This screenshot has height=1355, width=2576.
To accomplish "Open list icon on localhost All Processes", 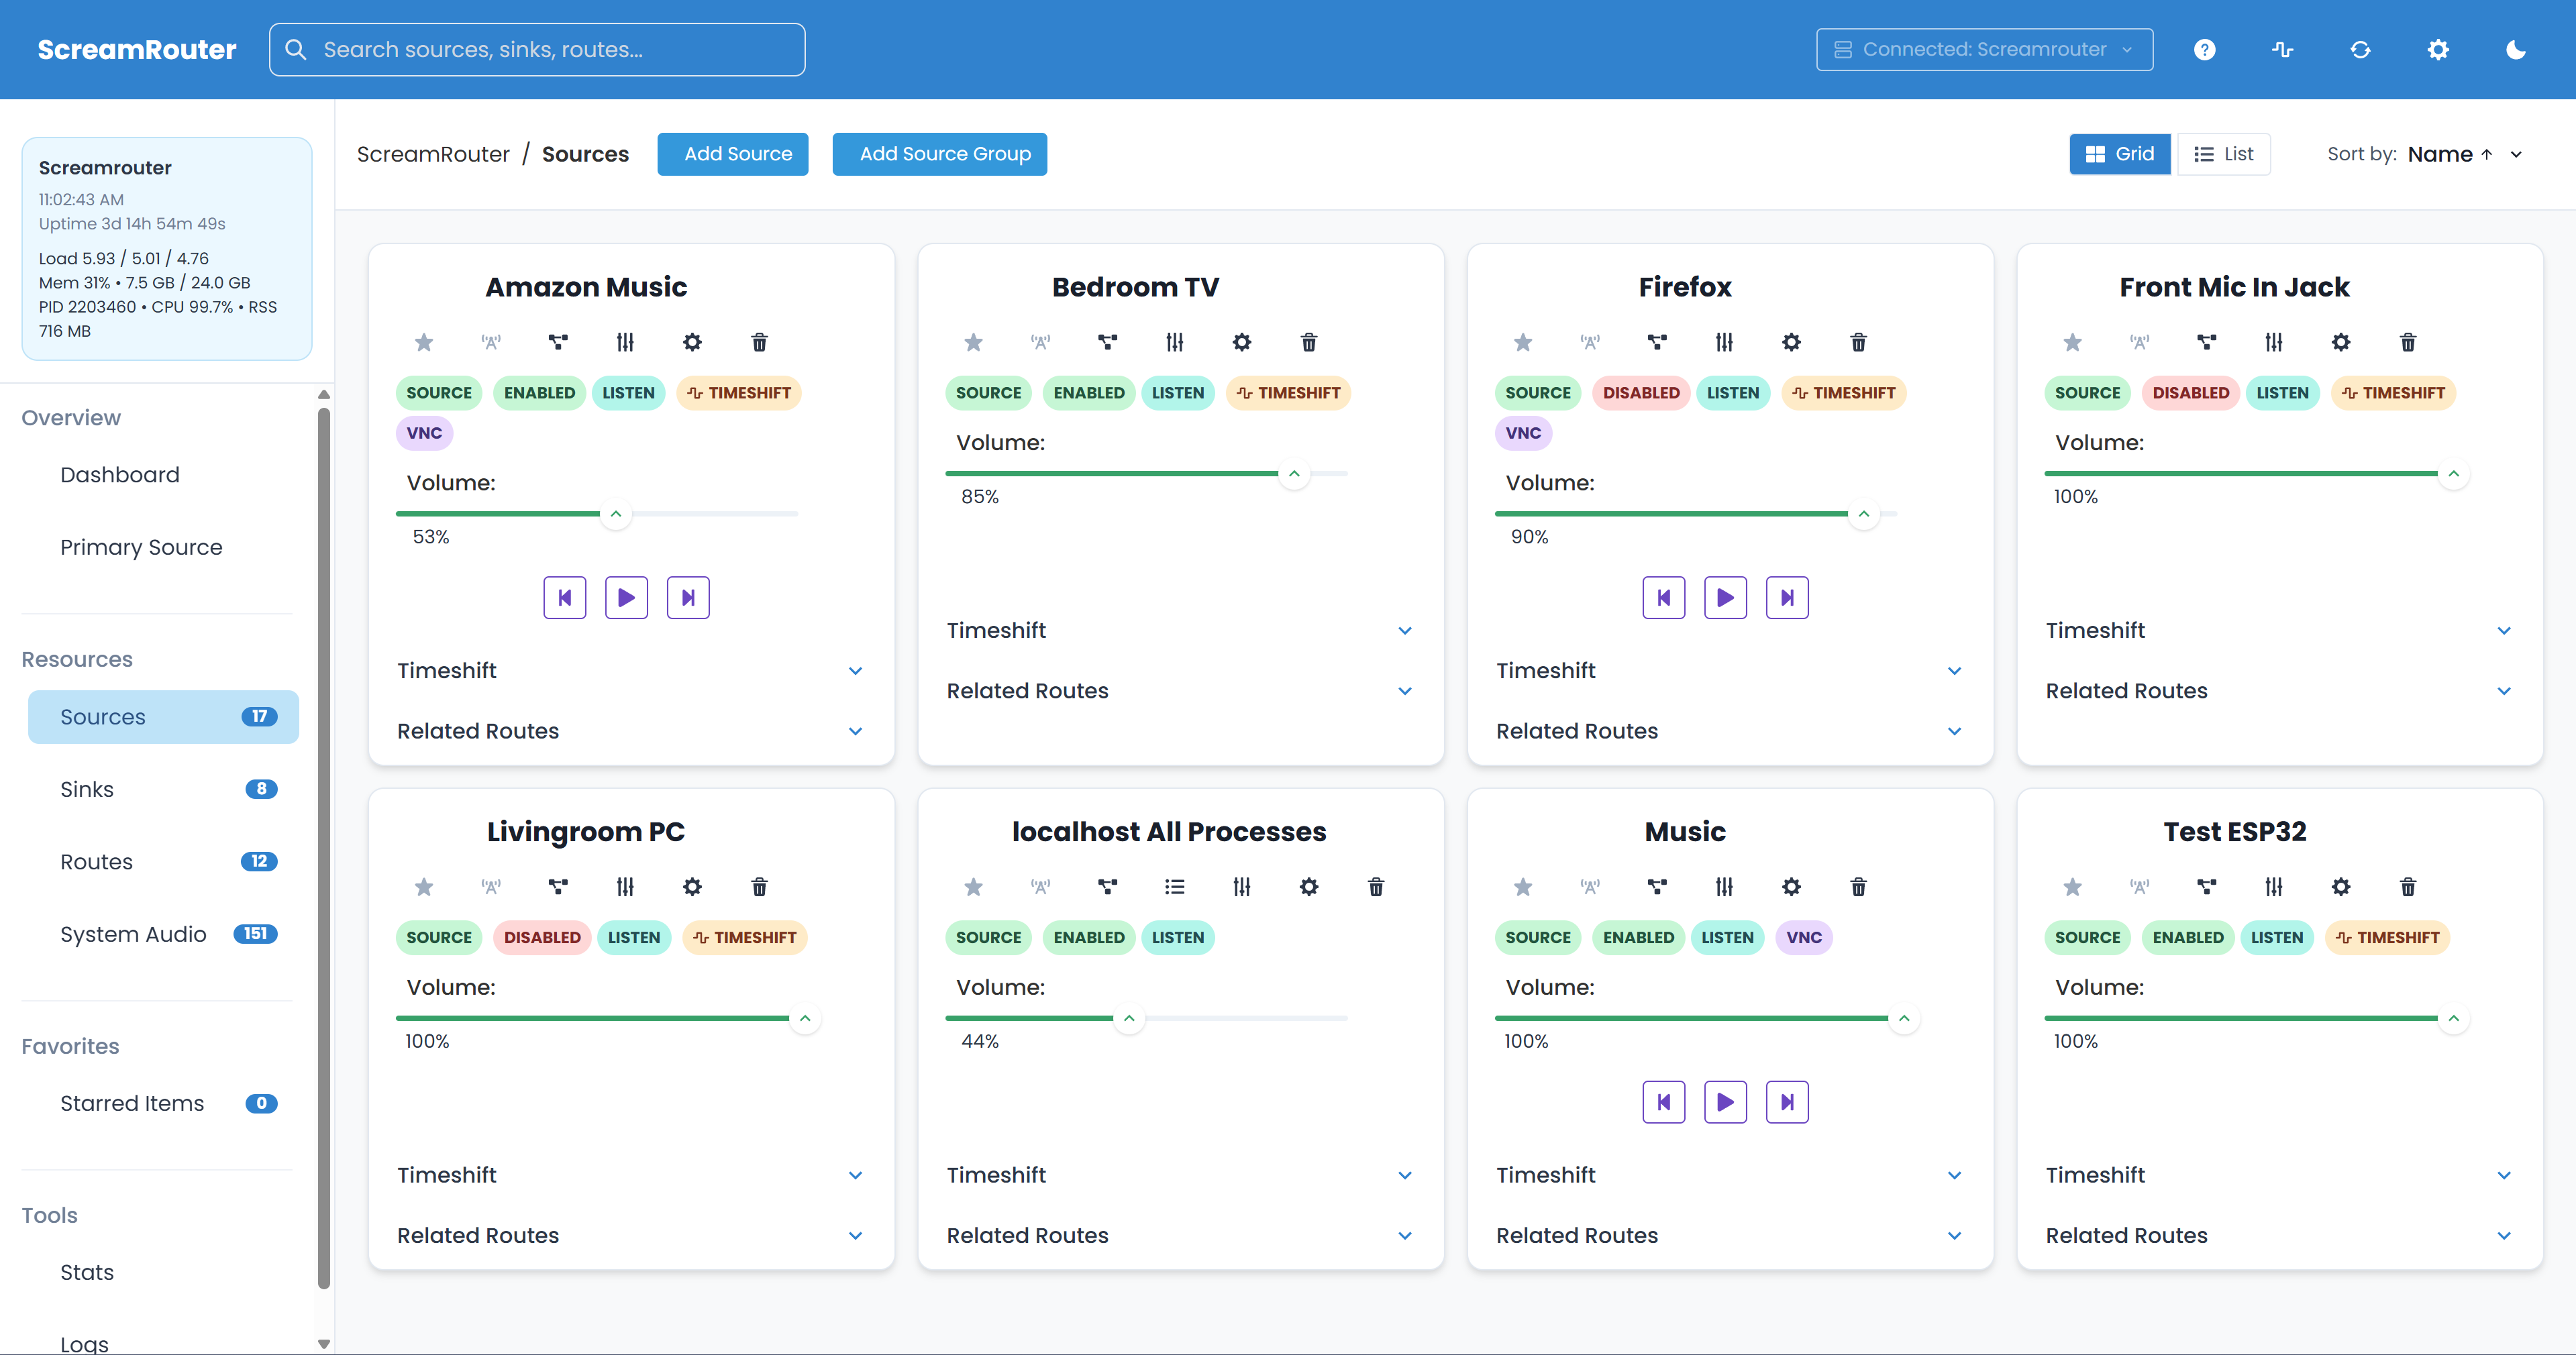I will (x=1174, y=886).
